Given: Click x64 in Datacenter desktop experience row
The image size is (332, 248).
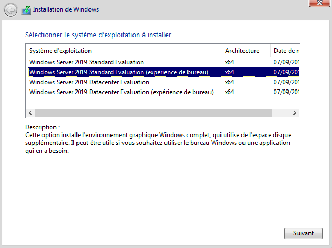Looking at the screenshot, I should coord(229,92).
